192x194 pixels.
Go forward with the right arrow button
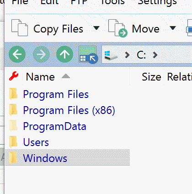point(41,54)
